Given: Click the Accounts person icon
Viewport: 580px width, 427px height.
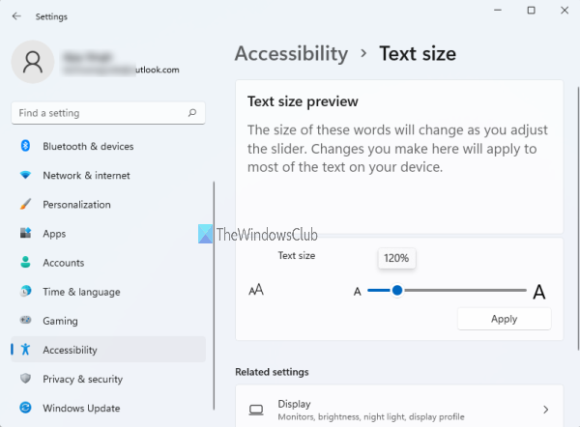Looking at the screenshot, I should 25,263.
